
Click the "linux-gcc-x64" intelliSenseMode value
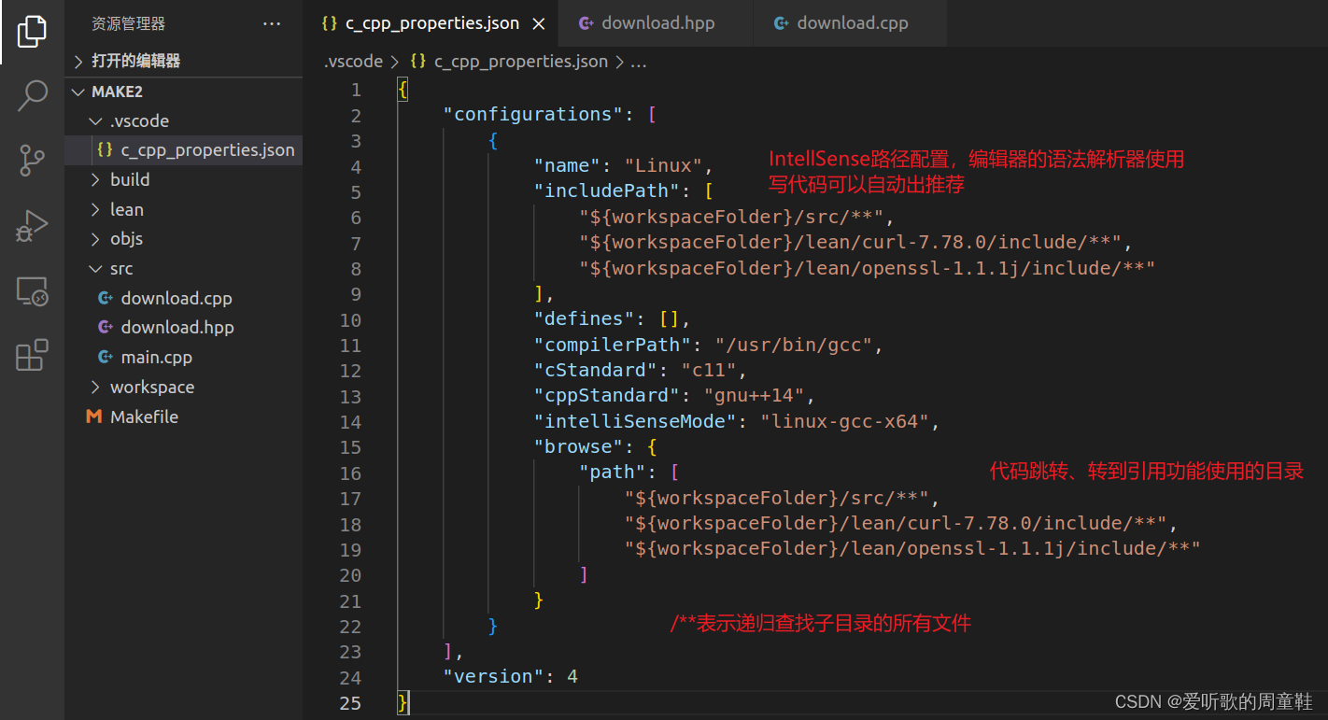point(844,422)
